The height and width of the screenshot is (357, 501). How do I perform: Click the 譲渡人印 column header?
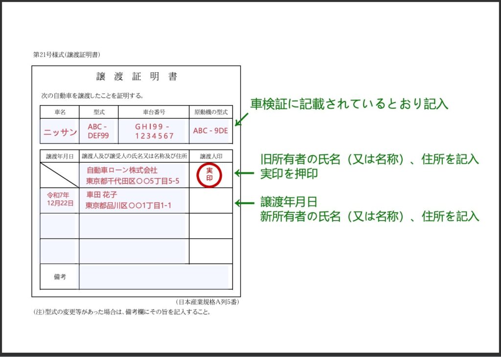coord(211,156)
